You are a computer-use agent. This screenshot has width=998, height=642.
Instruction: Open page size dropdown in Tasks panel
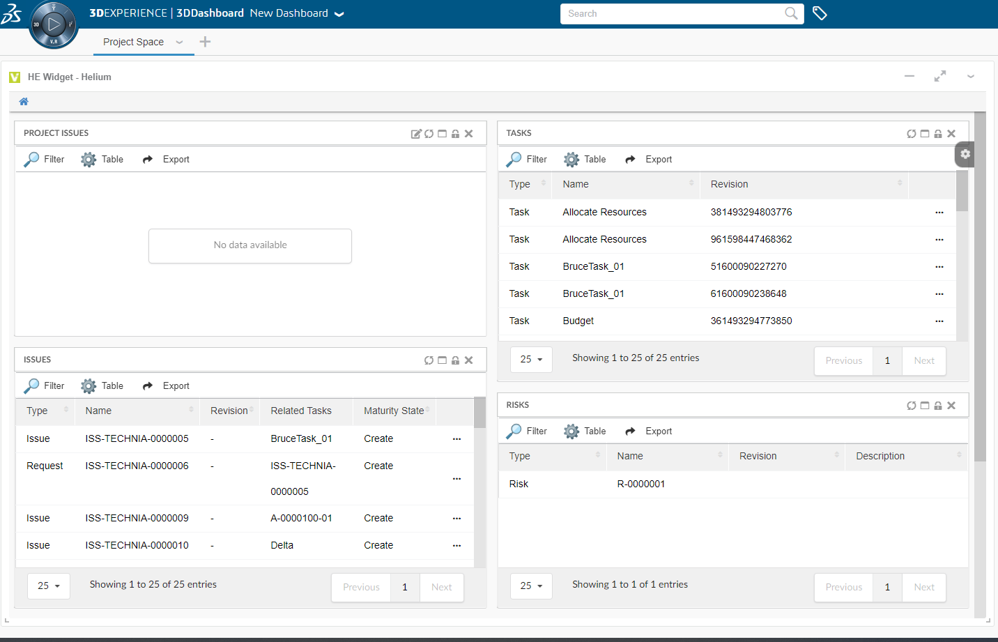tap(531, 360)
